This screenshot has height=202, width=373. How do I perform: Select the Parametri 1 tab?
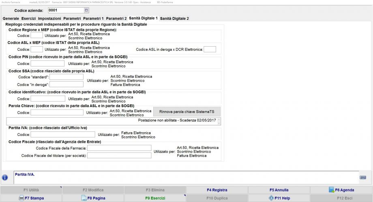point(93,19)
